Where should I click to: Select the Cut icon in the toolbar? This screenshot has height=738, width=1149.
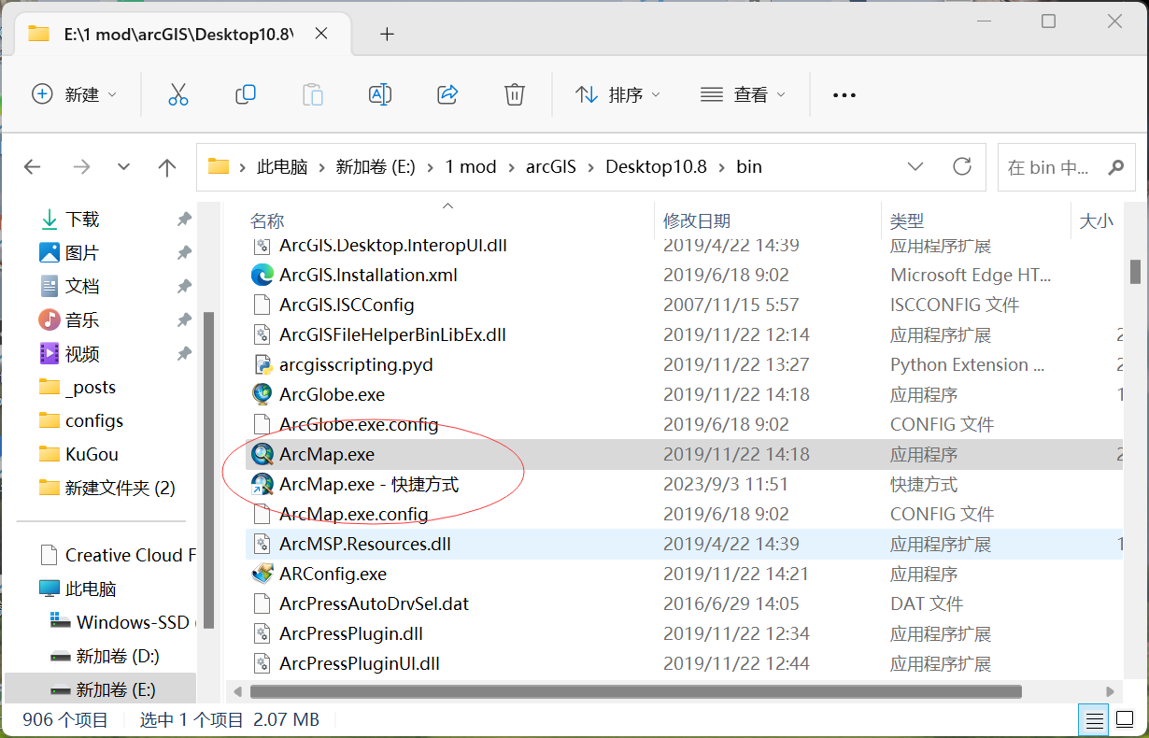point(177,93)
